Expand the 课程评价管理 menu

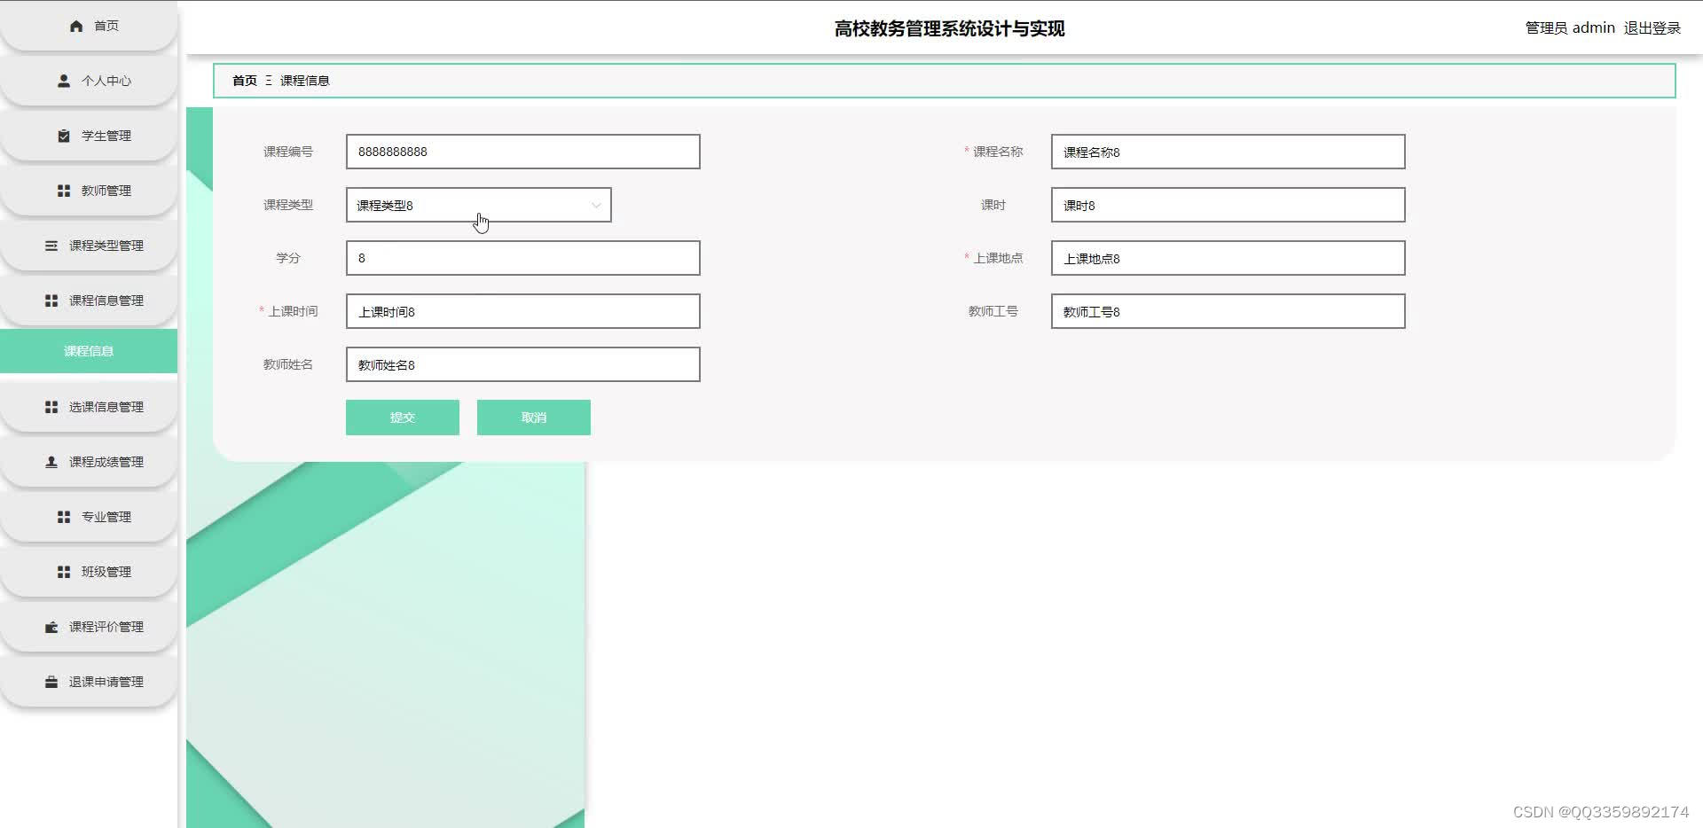pos(89,627)
